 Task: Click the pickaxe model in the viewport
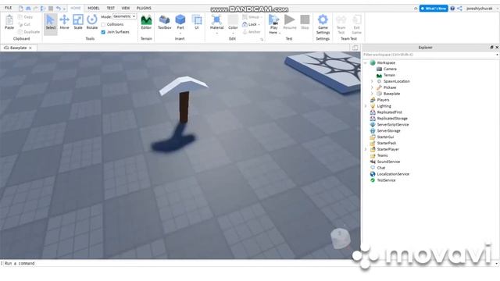(x=184, y=99)
